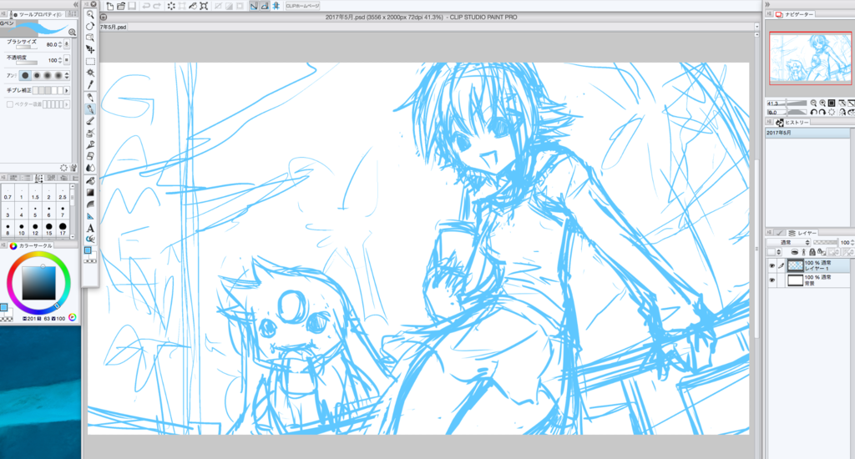Image resolution: width=855 pixels, height=459 pixels.
Task: Select the 7年5月.psd canvas tab
Action: tap(114, 27)
